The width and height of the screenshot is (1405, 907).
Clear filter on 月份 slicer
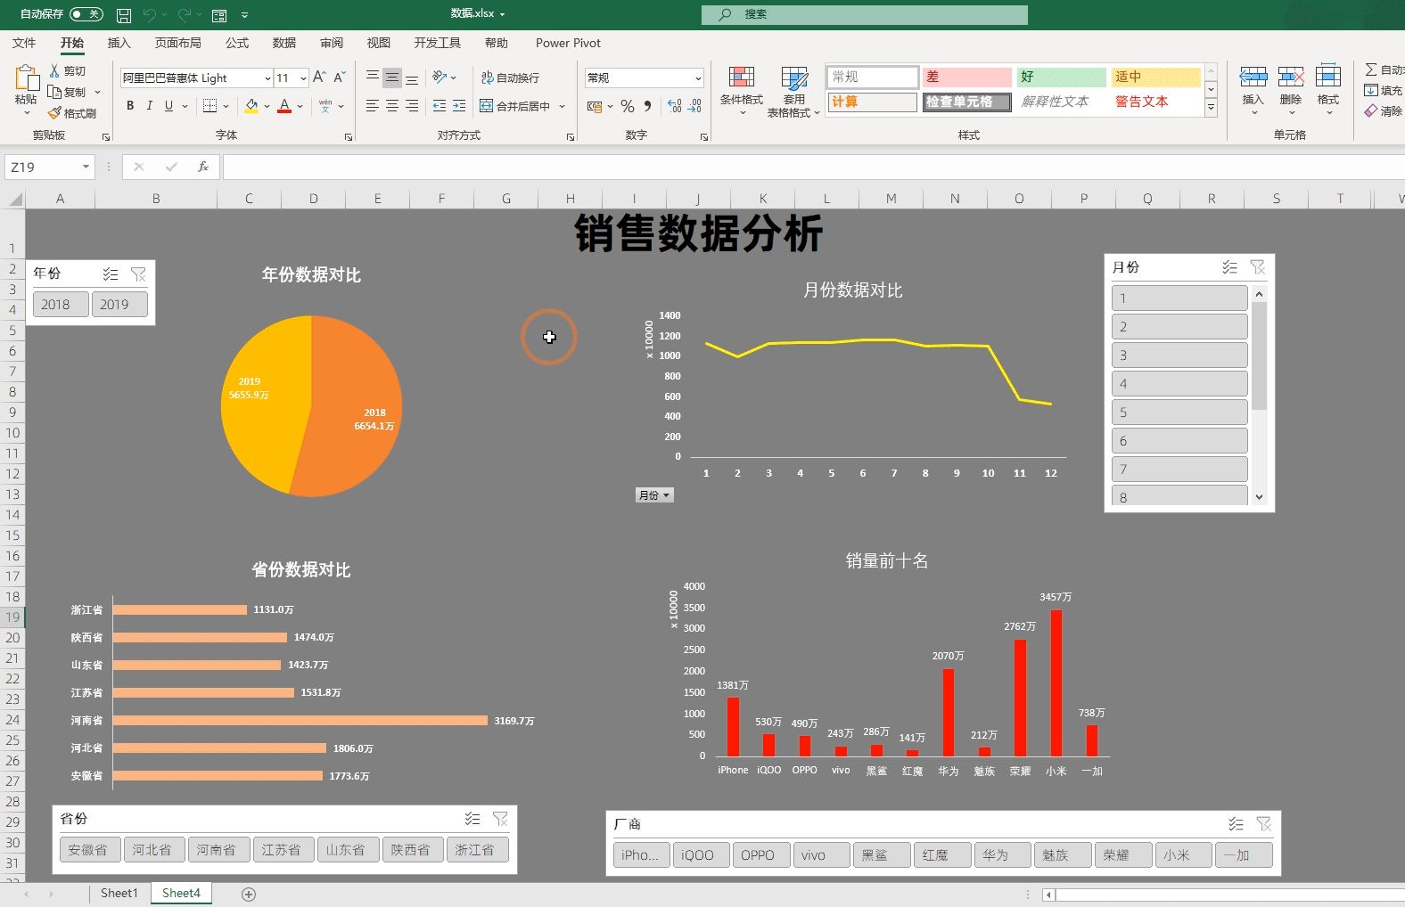1258,267
